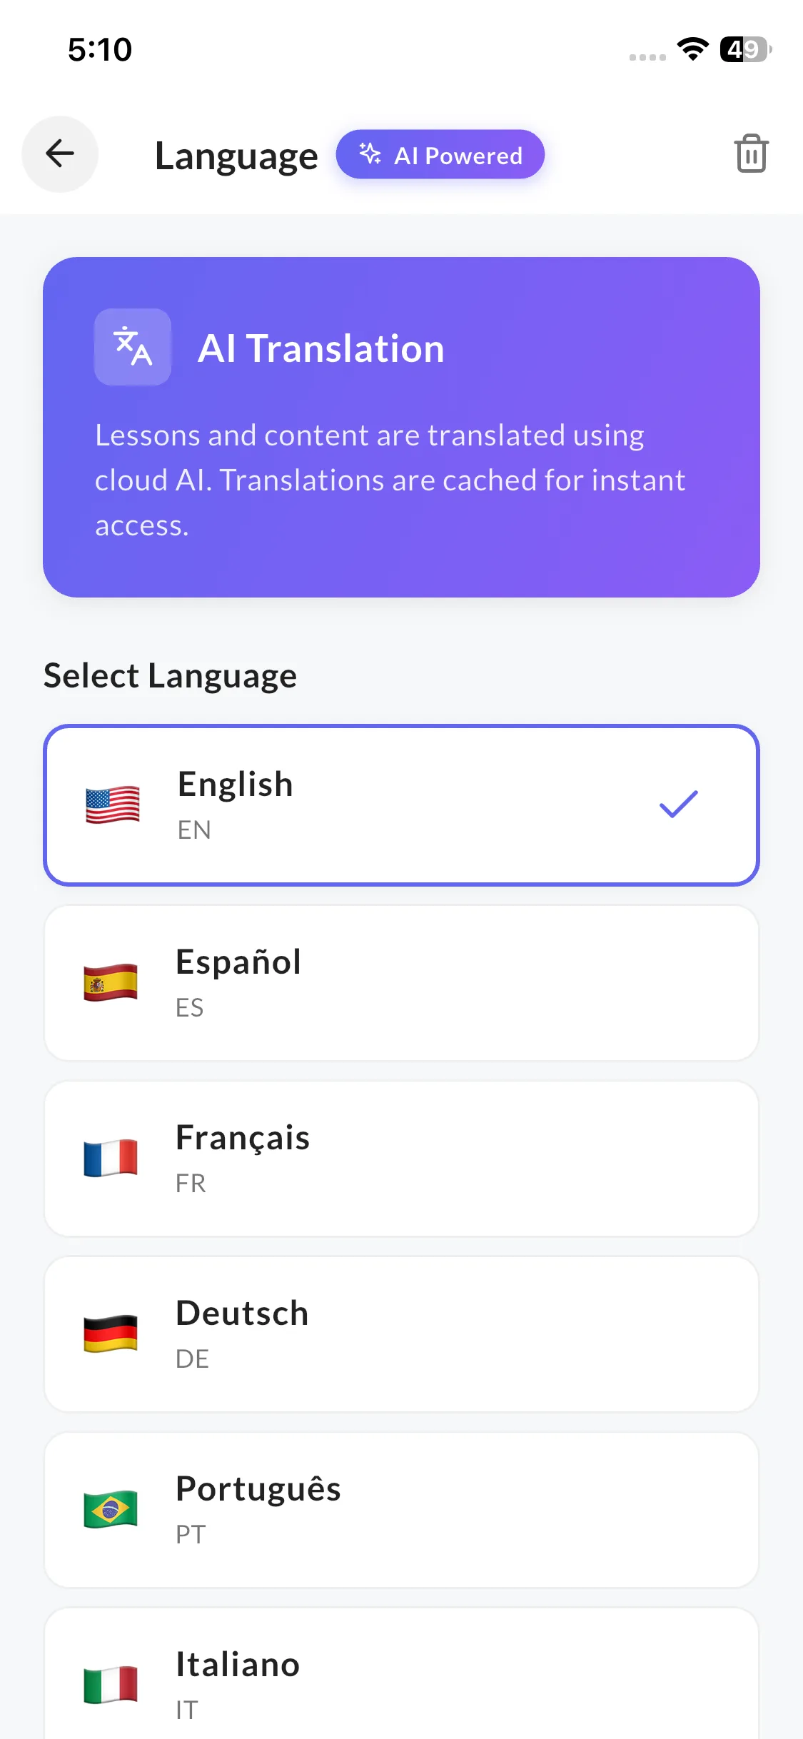The height and width of the screenshot is (1739, 803).
Task: Tap the Spain flag icon
Action: pos(111,982)
